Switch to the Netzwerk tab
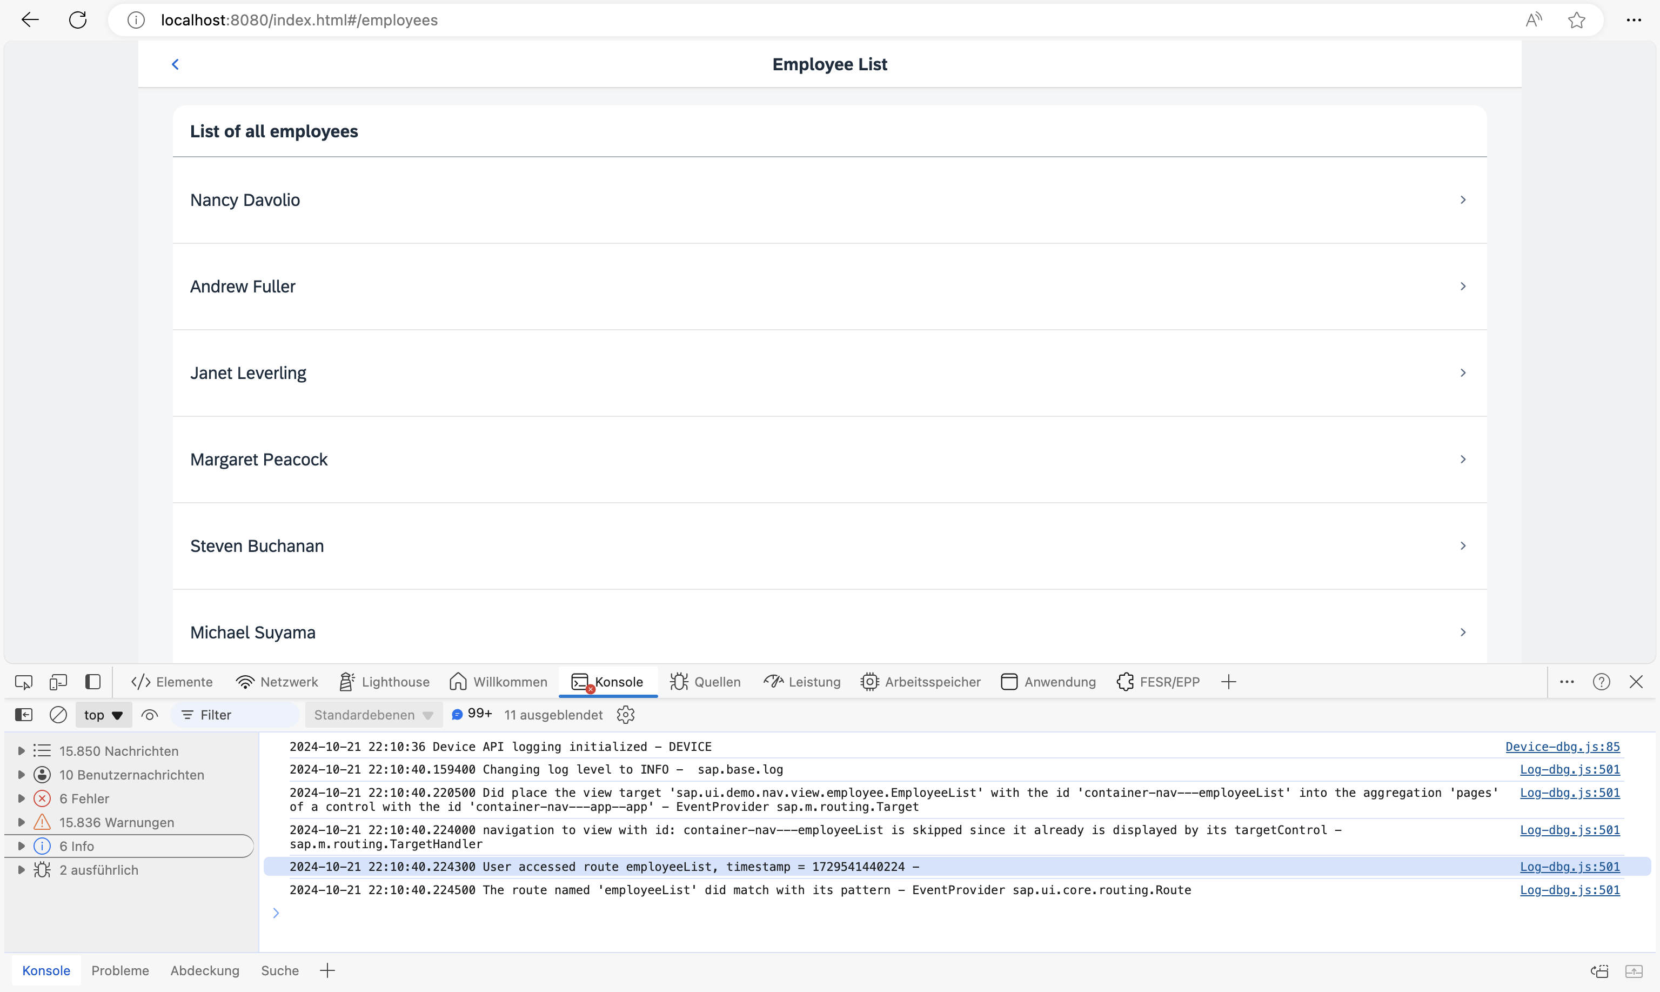 (277, 682)
